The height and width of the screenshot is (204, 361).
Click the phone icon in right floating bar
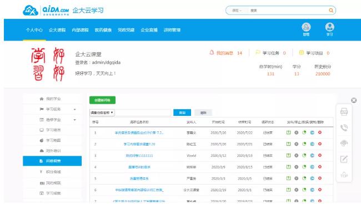[x=344, y=127]
